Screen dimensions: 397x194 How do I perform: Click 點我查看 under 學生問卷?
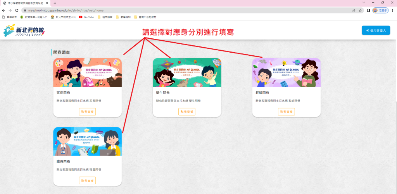point(187,112)
